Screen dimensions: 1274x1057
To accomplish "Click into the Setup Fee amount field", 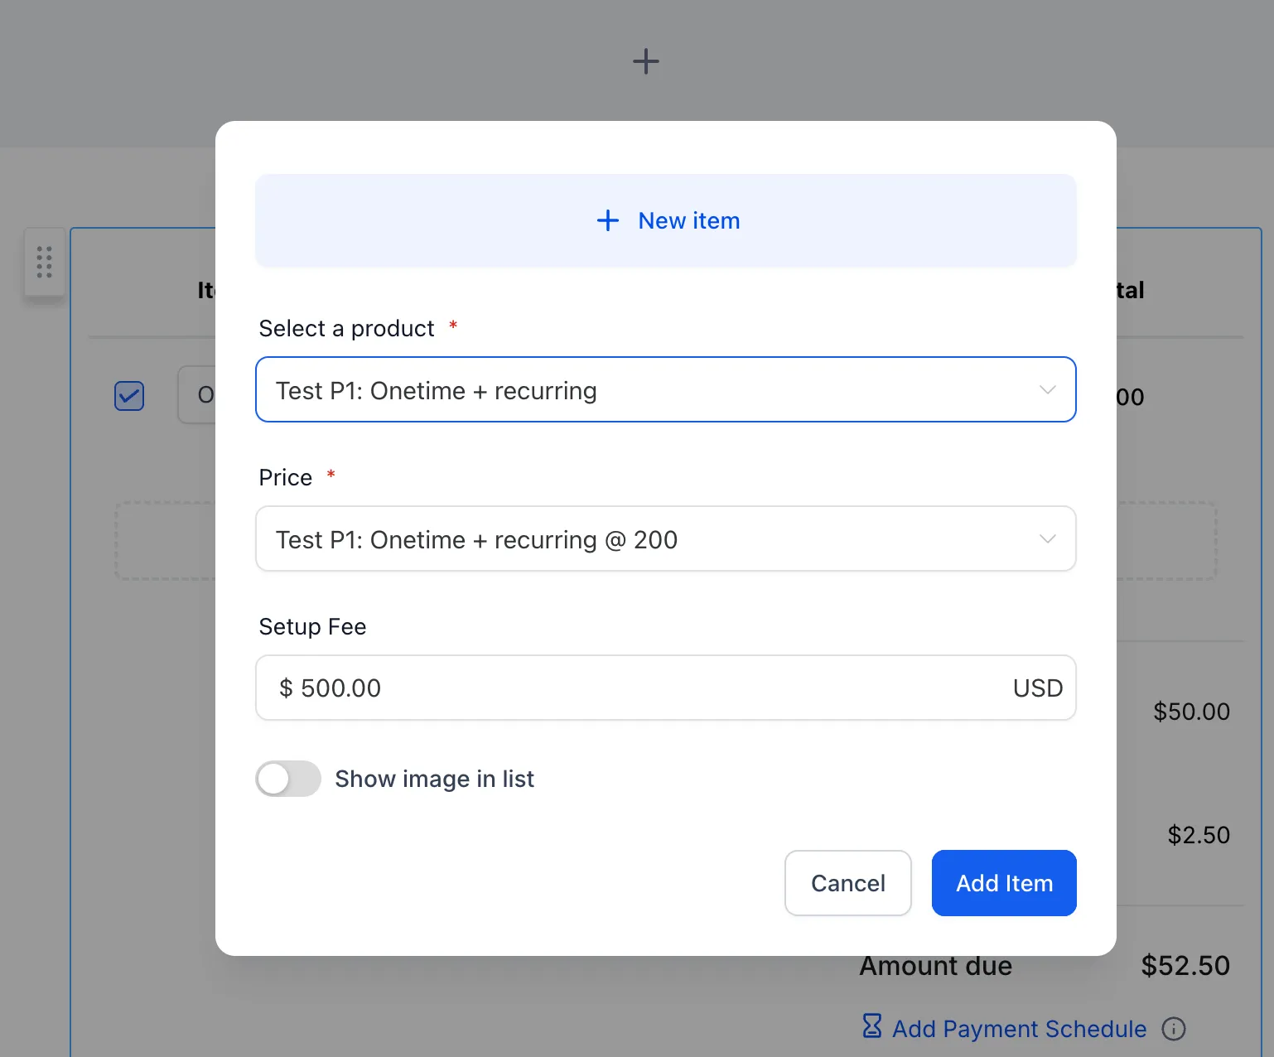I will 665,688.
